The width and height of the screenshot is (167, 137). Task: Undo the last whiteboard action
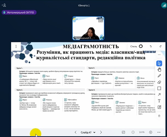[x=151, y=46]
